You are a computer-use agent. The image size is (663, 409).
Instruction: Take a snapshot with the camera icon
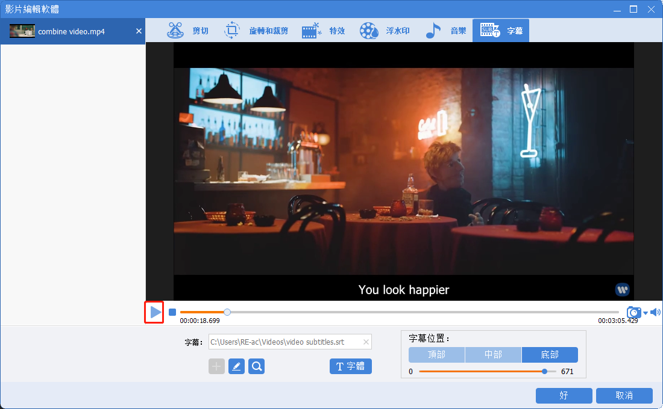(x=634, y=312)
